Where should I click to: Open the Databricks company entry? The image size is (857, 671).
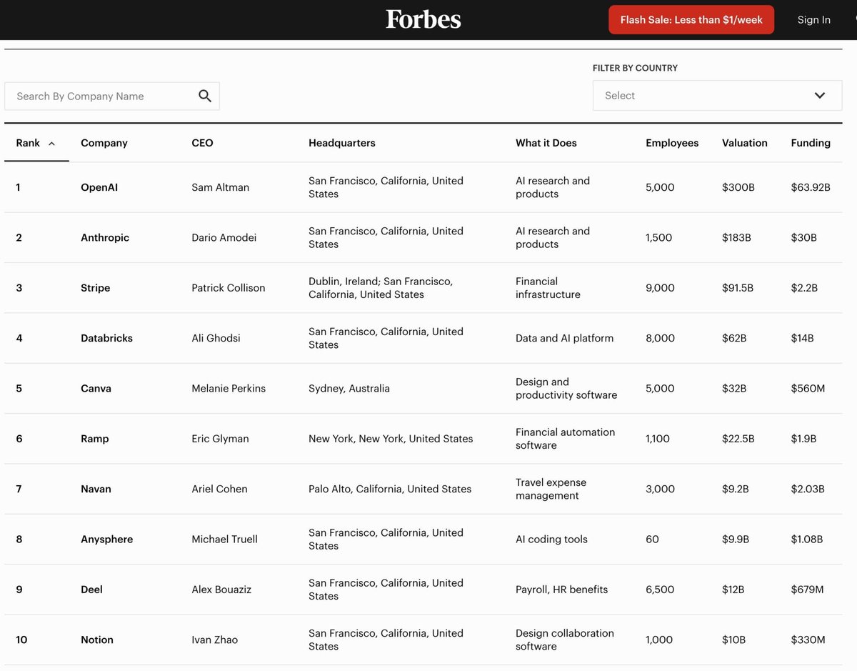click(106, 338)
